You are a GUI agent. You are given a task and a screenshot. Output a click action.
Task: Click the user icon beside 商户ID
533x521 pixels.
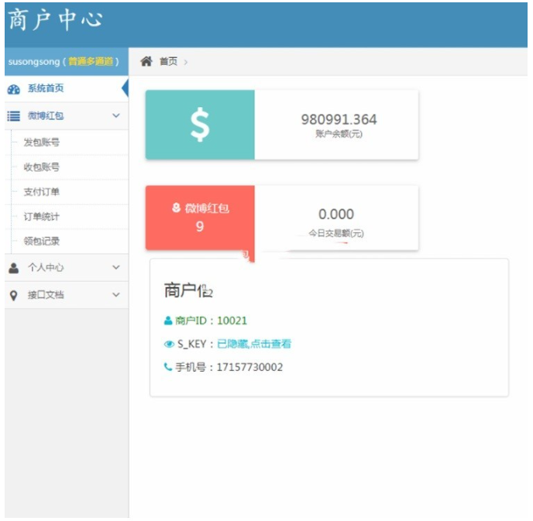168,320
